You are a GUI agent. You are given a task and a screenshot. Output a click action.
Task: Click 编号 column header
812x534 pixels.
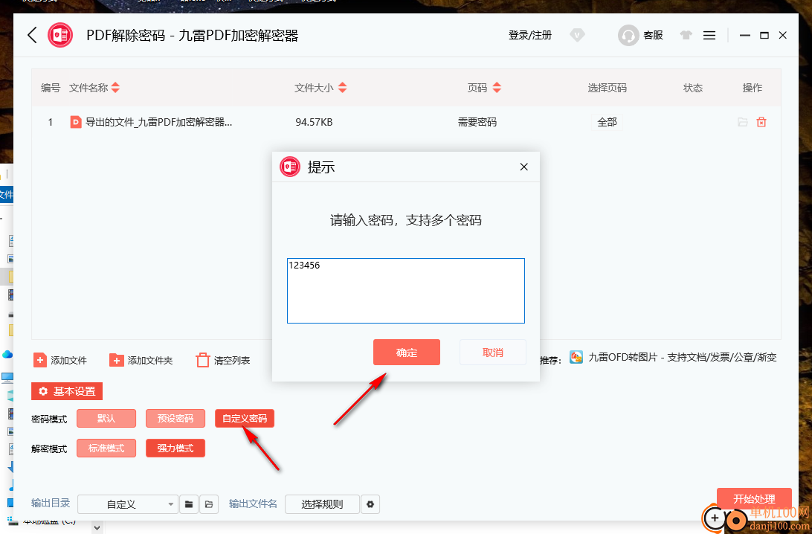click(x=51, y=88)
